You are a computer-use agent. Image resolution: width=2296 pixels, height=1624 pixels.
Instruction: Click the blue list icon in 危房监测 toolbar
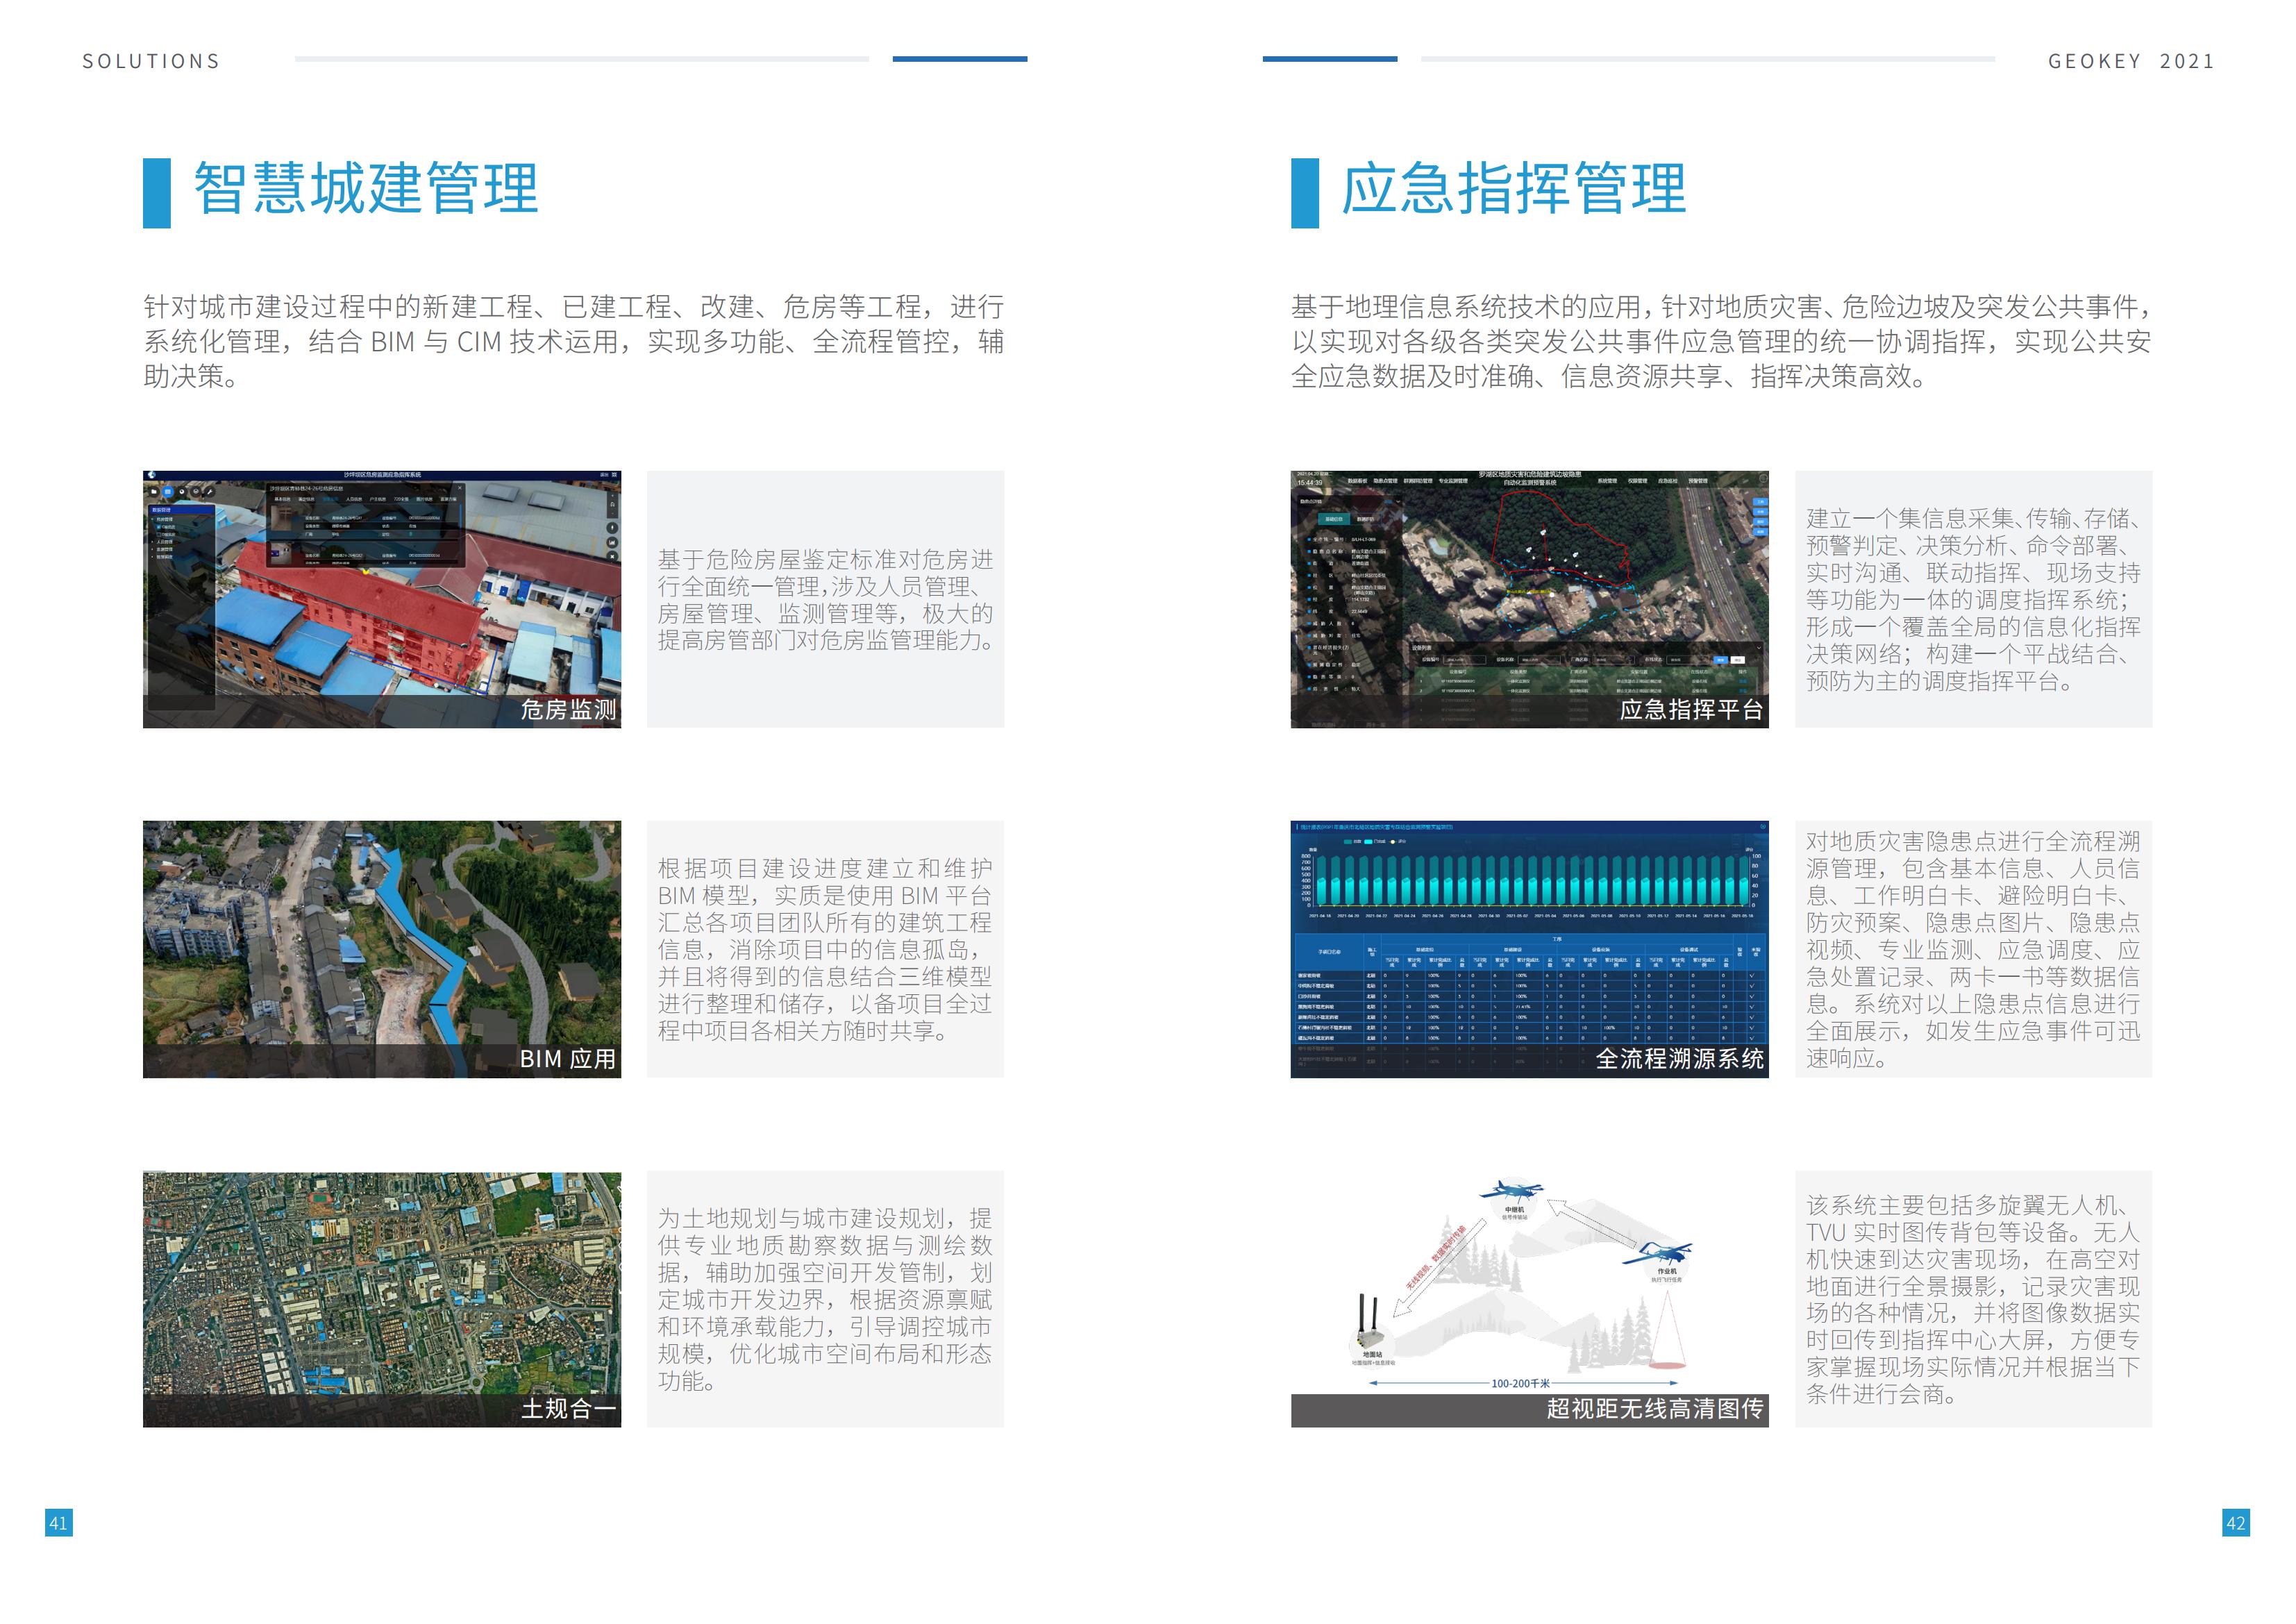pos(168,492)
